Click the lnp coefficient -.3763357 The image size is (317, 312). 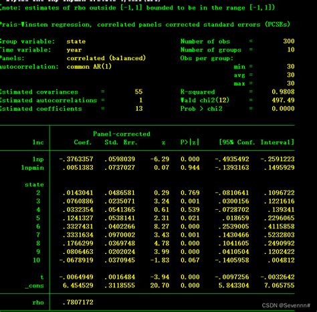tap(76, 159)
